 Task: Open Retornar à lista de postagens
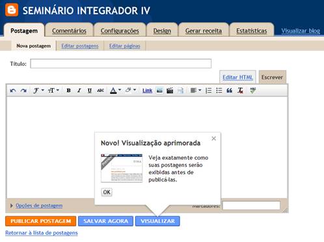pos(42,233)
